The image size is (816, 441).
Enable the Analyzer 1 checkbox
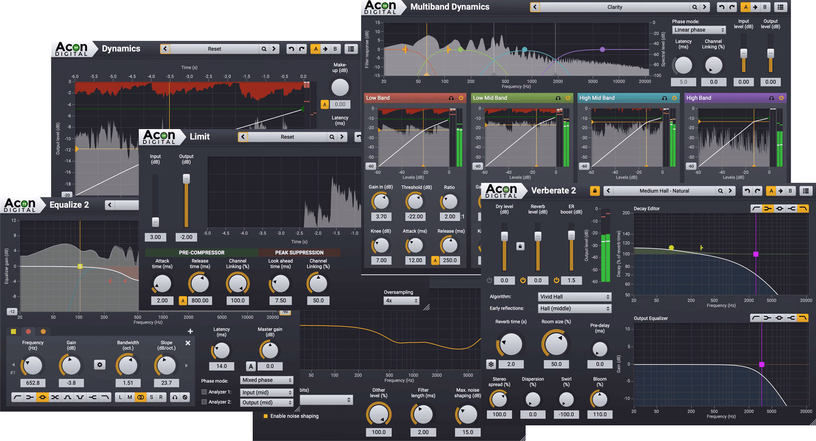pos(204,392)
